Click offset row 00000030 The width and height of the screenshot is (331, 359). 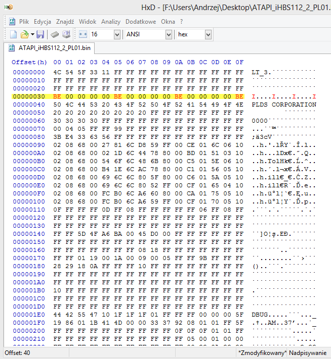(29, 96)
